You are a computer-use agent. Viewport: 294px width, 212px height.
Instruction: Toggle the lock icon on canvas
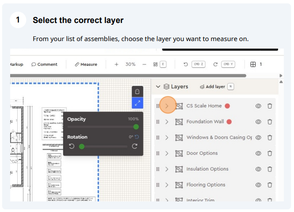tap(137, 91)
